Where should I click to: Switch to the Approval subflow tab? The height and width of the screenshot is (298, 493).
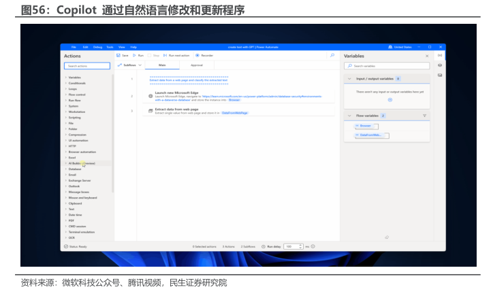click(x=197, y=65)
